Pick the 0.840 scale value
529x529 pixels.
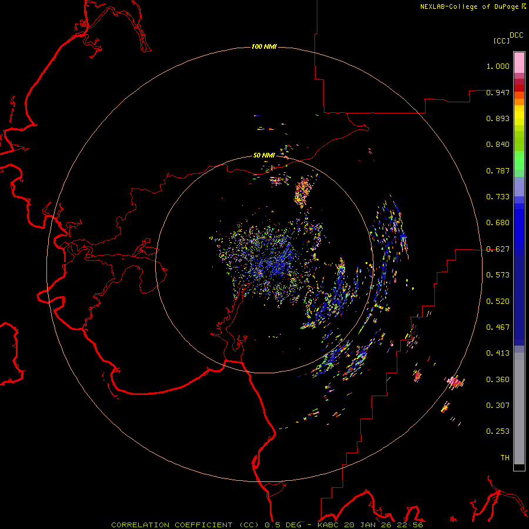498,145
